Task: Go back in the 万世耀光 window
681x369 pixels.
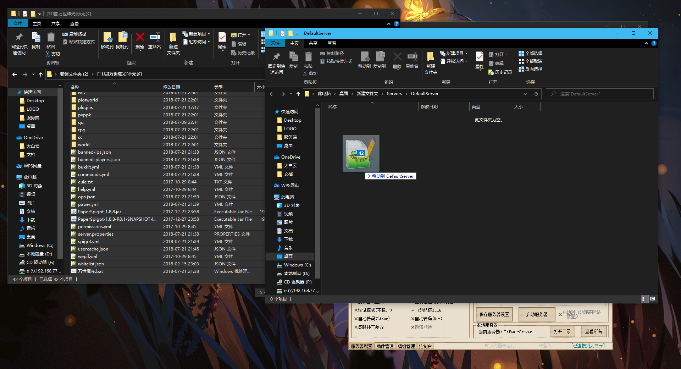Action: [x=15, y=74]
